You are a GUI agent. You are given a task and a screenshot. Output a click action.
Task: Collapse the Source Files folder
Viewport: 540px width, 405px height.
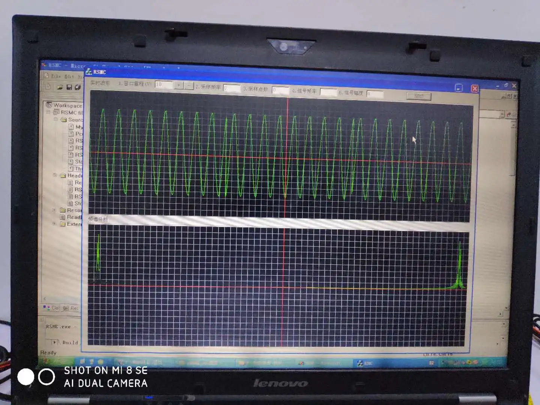[x=55, y=119]
